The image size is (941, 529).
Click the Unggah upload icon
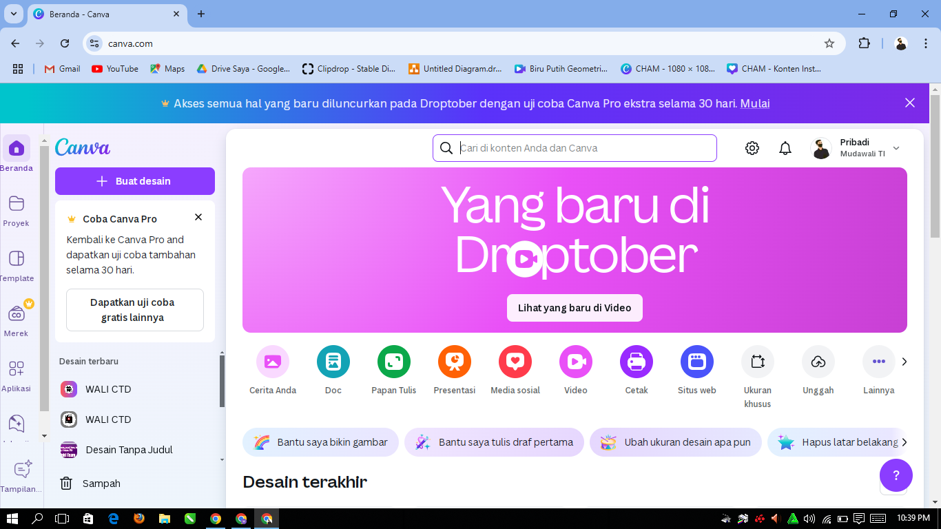pyautogui.click(x=818, y=362)
